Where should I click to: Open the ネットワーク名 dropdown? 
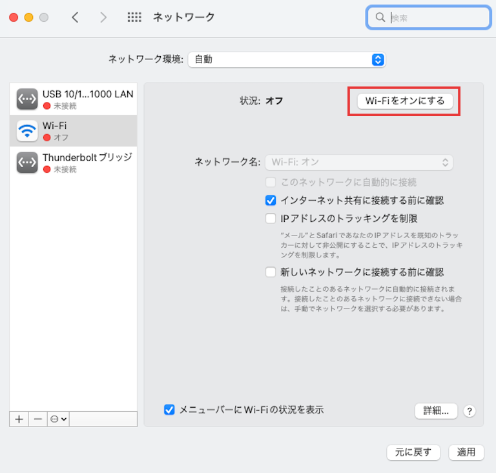[x=359, y=163]
